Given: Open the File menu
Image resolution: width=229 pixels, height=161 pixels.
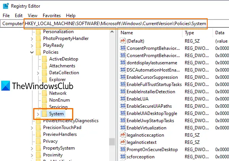Looking at the screenshot, I should 6,16.
